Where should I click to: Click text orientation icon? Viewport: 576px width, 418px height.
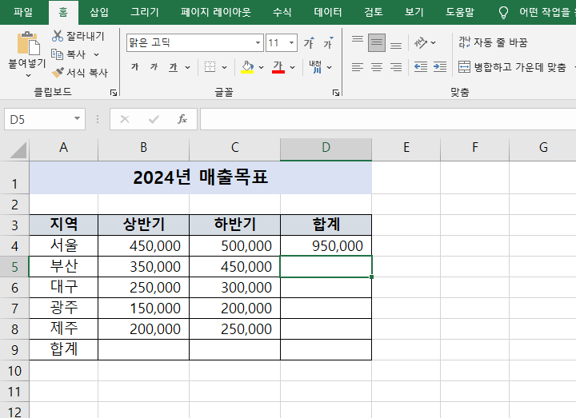[x=421, y=43]
